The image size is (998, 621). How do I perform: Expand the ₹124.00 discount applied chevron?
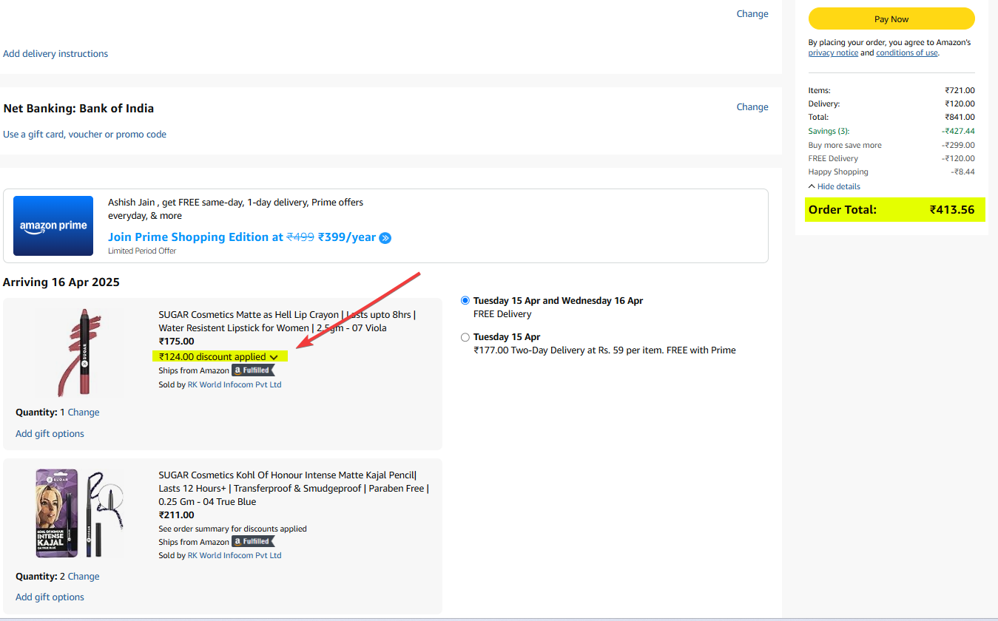(274, 357)
